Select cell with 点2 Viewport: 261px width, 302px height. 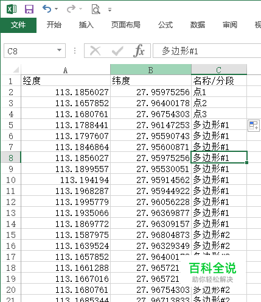point(219,103)
